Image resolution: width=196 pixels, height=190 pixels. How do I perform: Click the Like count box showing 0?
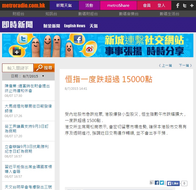184,183
